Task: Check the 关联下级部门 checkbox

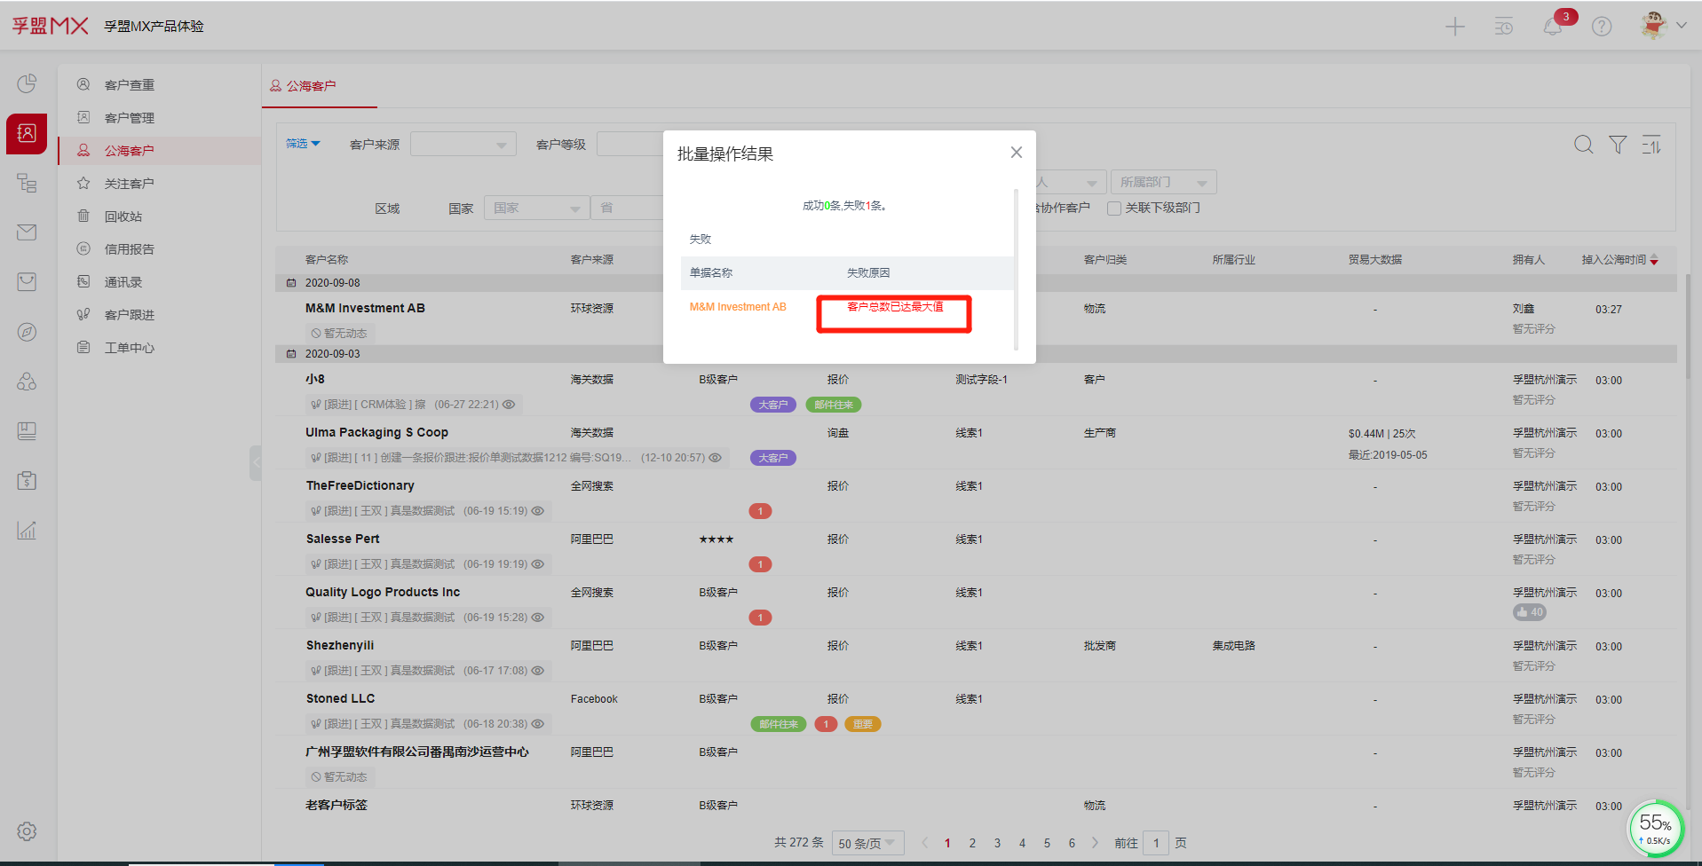Action: (x=1114, y=209)
